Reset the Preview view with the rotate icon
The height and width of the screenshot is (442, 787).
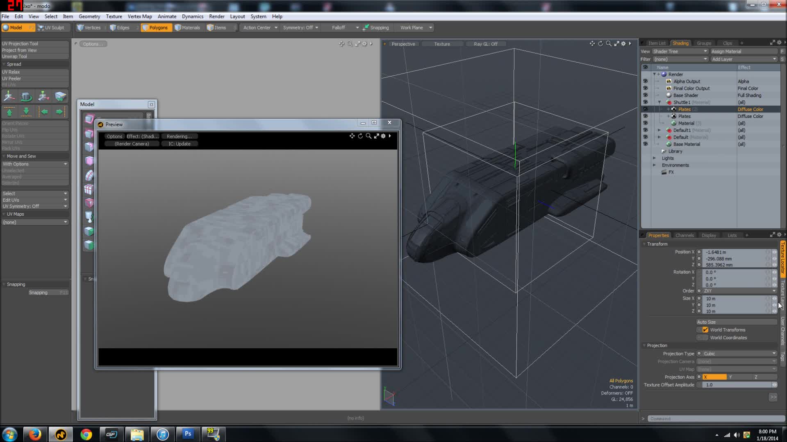point(360,136)
